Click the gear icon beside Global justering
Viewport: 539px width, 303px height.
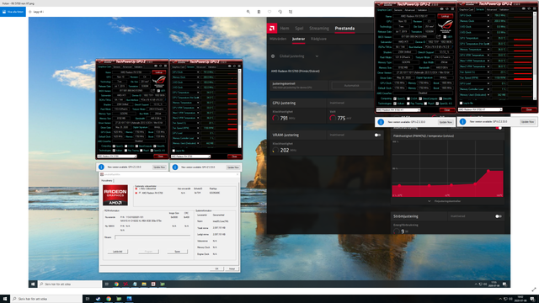273,56
